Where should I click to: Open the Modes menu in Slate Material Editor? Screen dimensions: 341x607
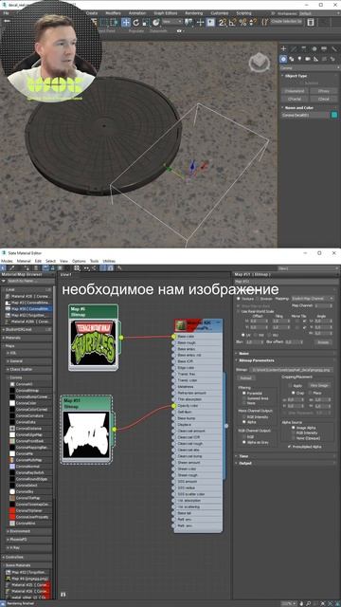pos(7,261)
